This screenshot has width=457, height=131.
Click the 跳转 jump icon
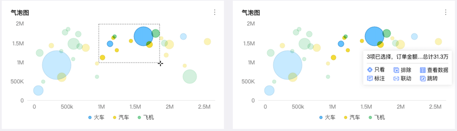click(x=423, y=79)
